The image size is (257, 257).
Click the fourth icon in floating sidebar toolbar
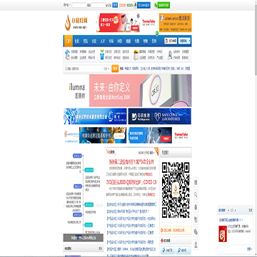click(x=196, y=219)
